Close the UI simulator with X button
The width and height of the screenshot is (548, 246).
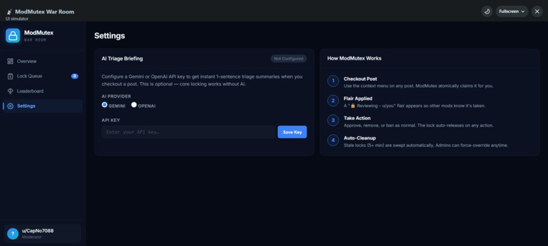[537, 12]
